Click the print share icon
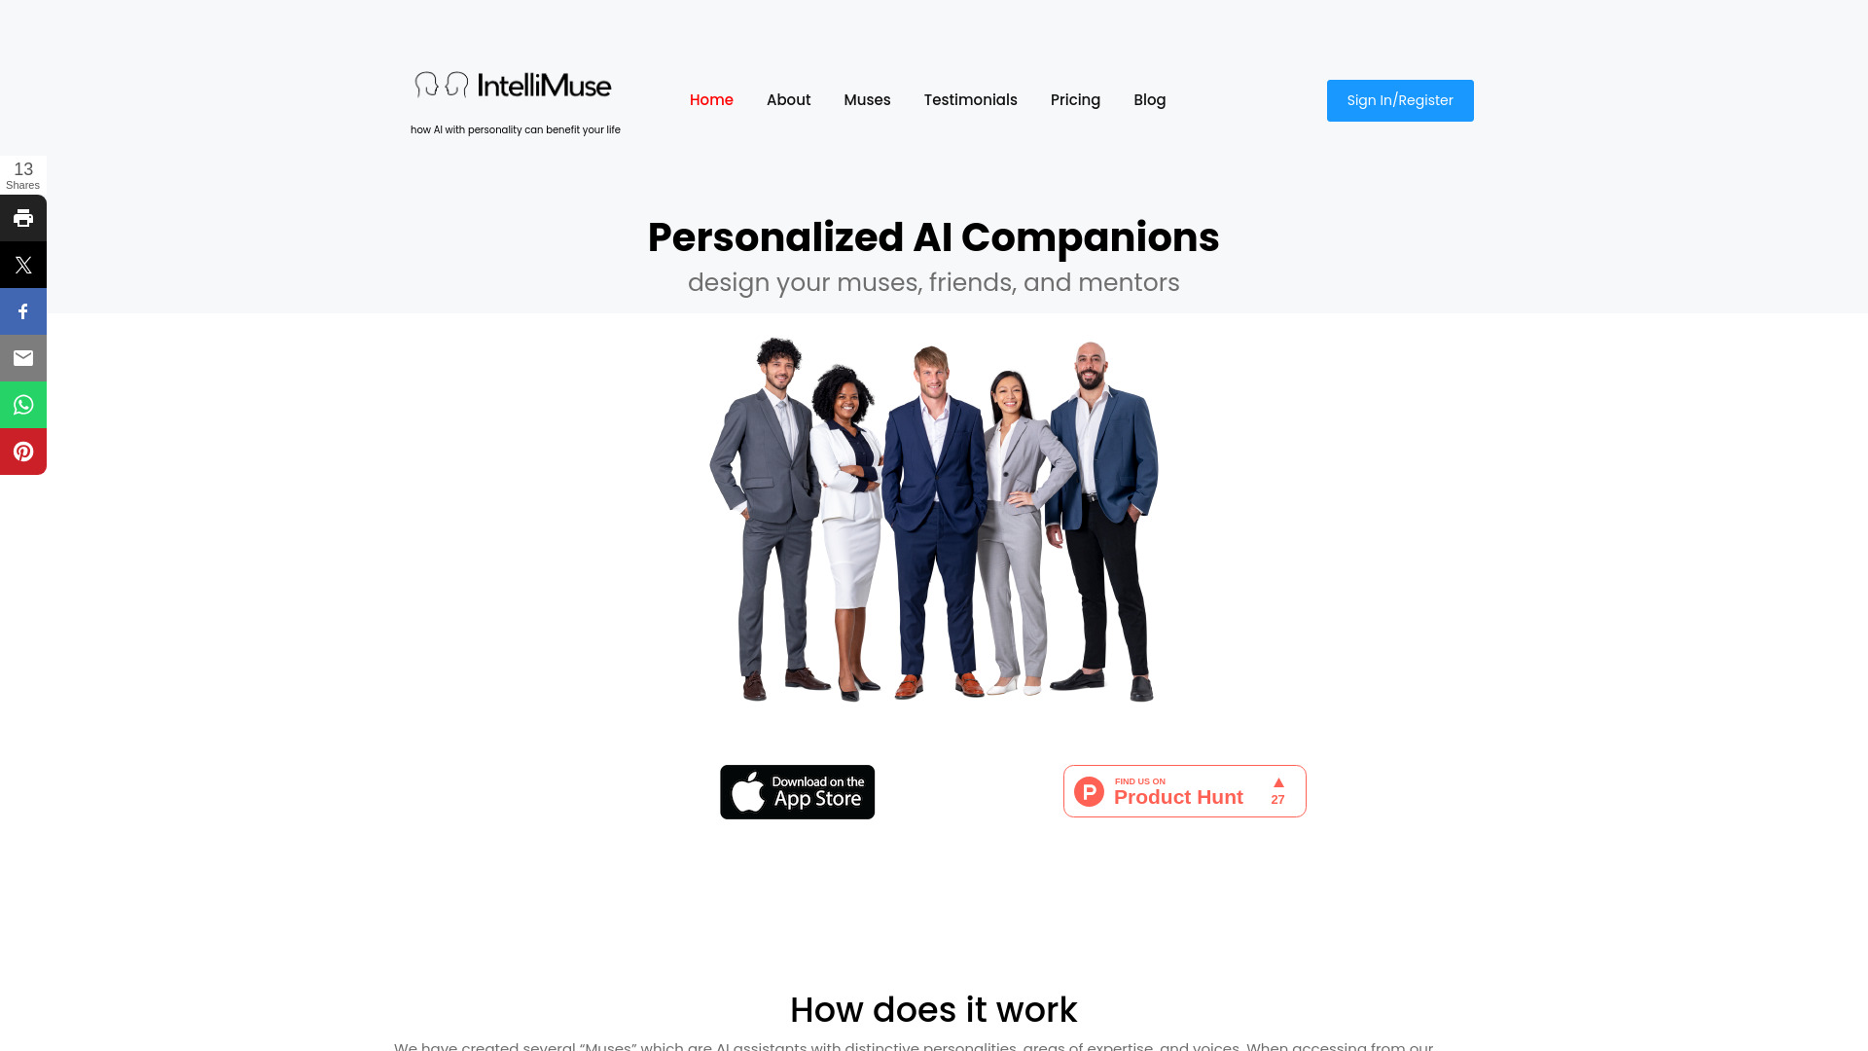Screen dimensions: 1868x1051 (x=23, y=217)
